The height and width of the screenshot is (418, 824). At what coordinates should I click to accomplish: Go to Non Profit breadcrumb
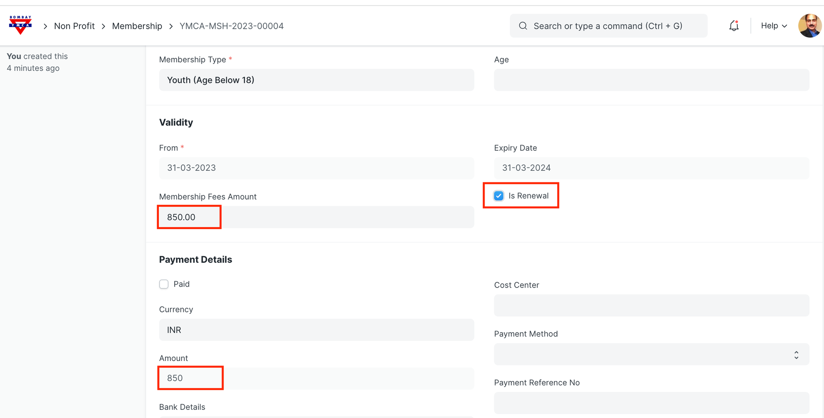click(x=74, y=26)
